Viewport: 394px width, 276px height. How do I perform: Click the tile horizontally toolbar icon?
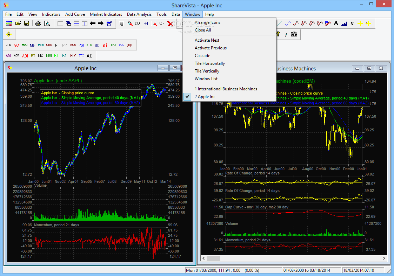(x=76, y=23)
